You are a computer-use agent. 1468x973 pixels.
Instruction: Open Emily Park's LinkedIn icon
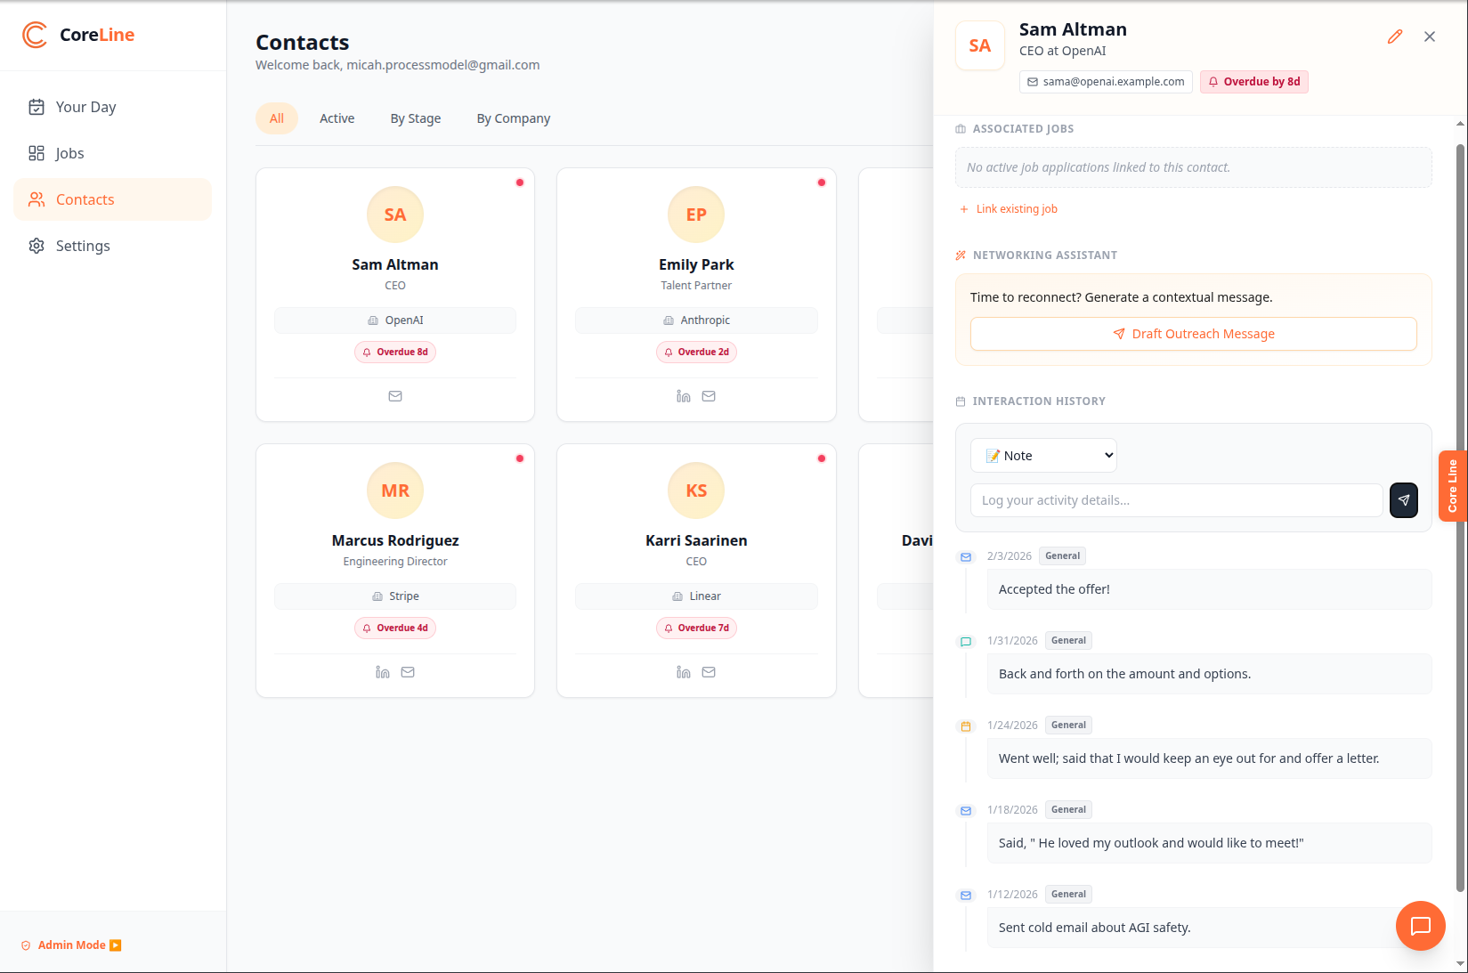(683, 395)
